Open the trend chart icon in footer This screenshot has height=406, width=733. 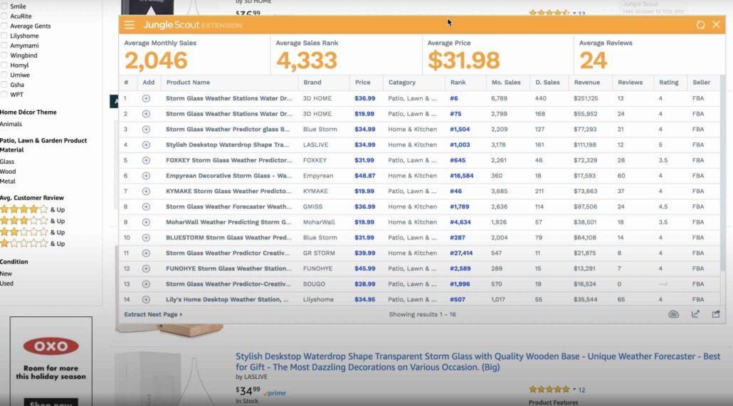pyautogui.click(x=695, y=314)
